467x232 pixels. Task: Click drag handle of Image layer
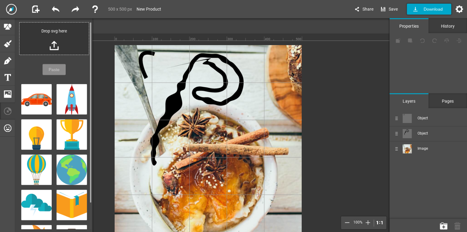(x=397, y=149)
